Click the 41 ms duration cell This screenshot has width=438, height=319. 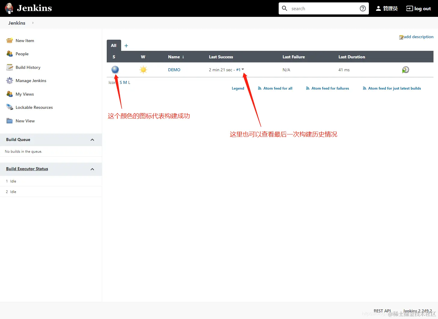coord(344,70)
